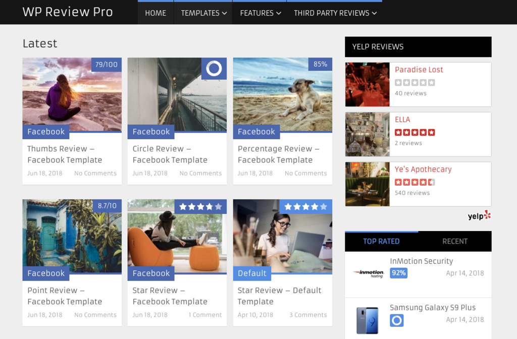This screenshot has width=517, height=339.
Task: Expand the Templates dropdown menu
Action: [x=203, y=13]
